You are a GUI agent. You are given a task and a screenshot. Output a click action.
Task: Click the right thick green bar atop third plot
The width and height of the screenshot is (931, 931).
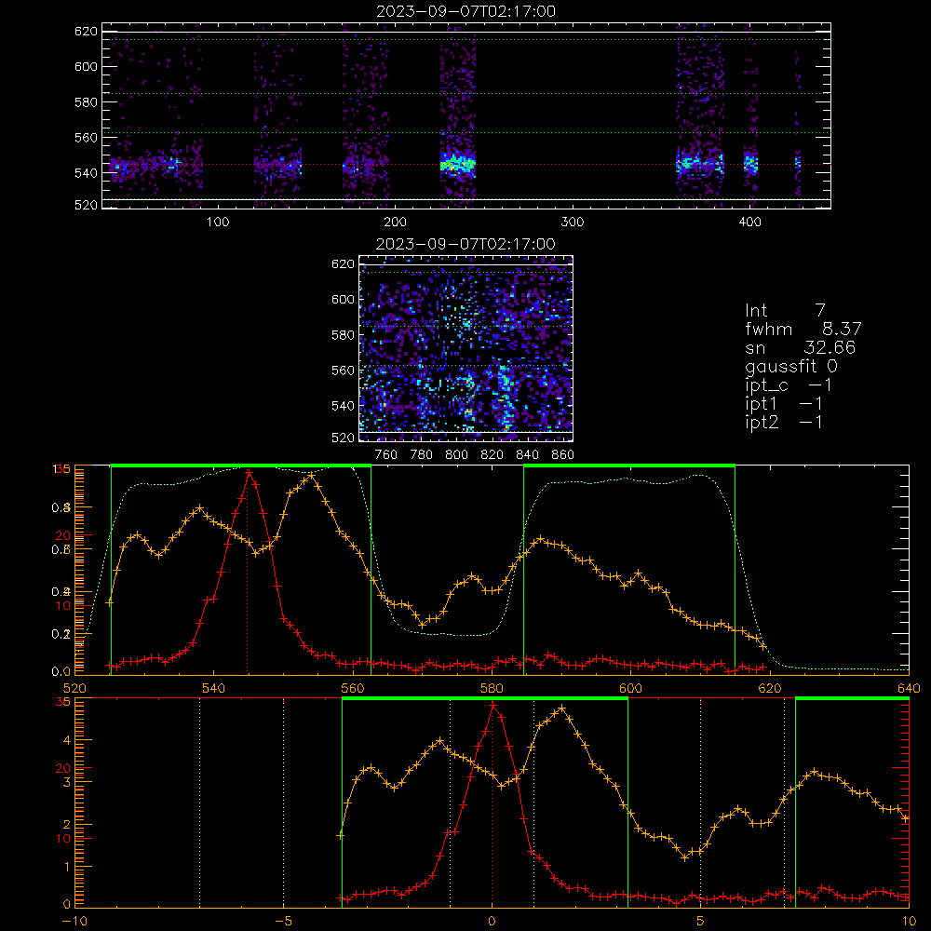tap(629, 465)
